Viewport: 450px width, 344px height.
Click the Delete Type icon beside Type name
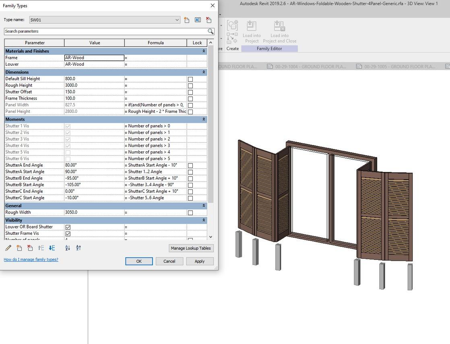click(208, 20)
